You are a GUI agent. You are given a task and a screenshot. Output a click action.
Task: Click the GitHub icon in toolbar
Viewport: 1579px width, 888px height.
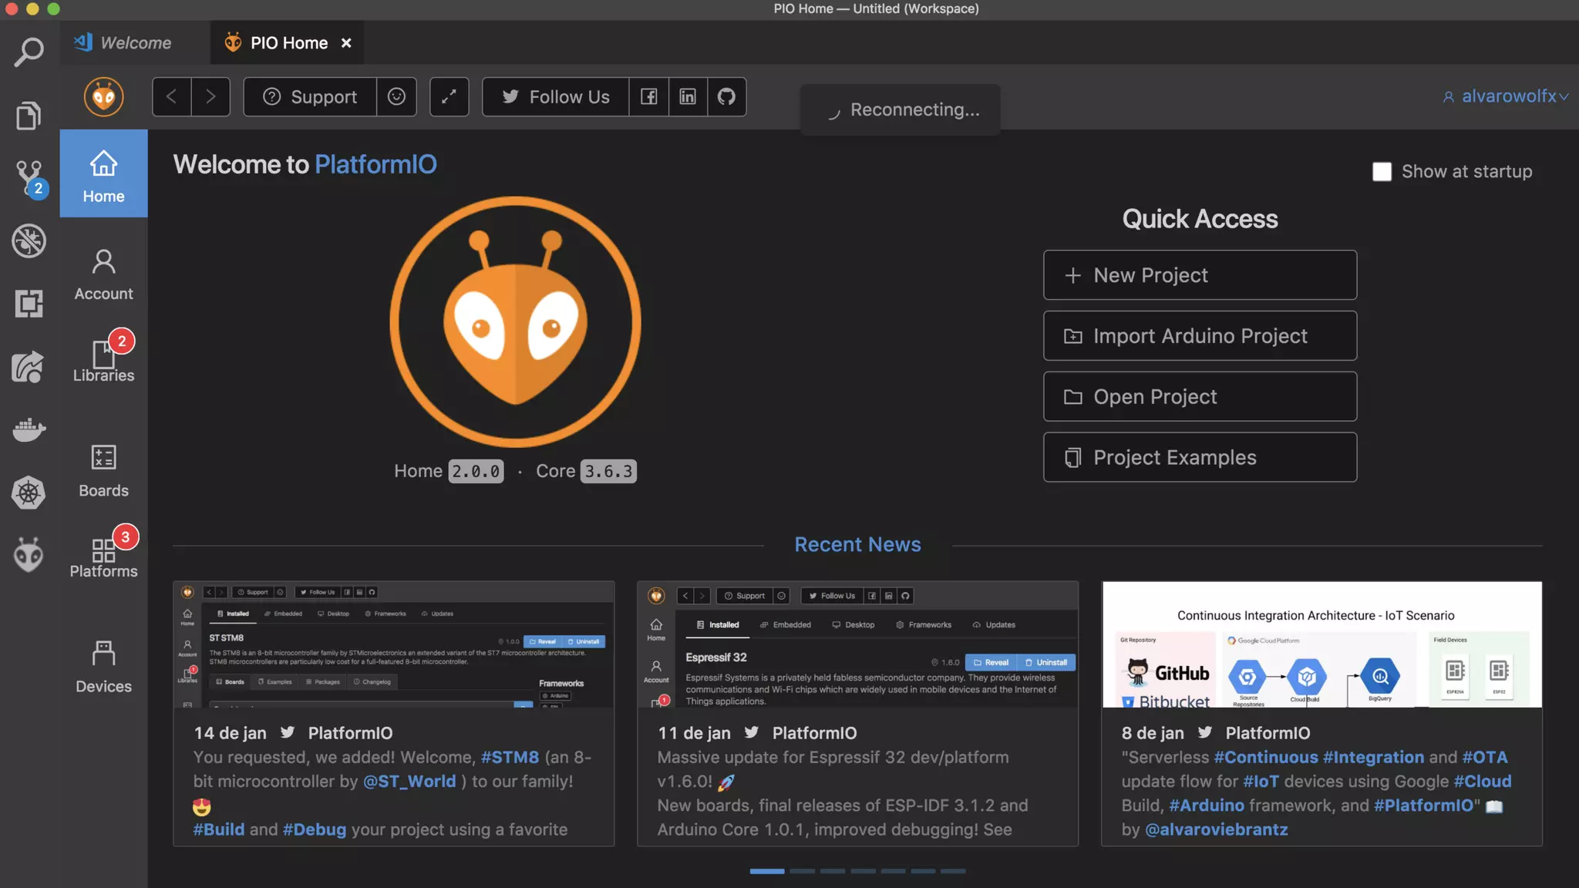726,96
